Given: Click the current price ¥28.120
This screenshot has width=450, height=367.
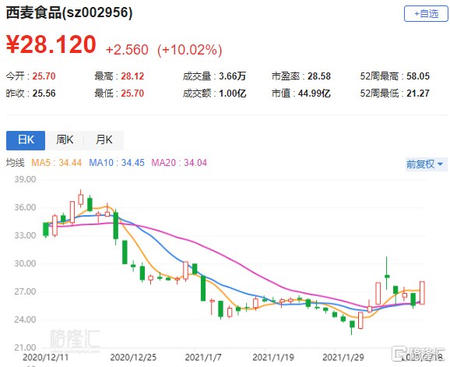Looking at the screenshot, I should click(51, 44).
